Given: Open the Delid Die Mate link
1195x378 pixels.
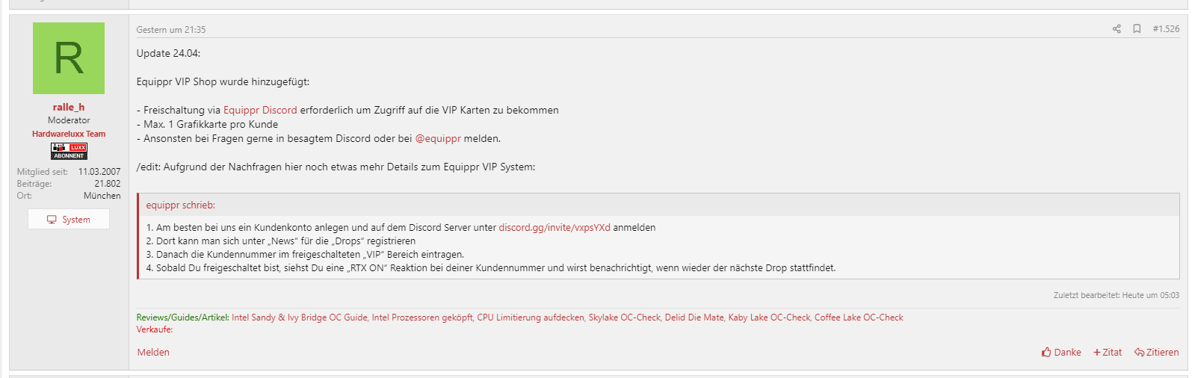Looking at the screenshot, I should [x=694, y=317].
